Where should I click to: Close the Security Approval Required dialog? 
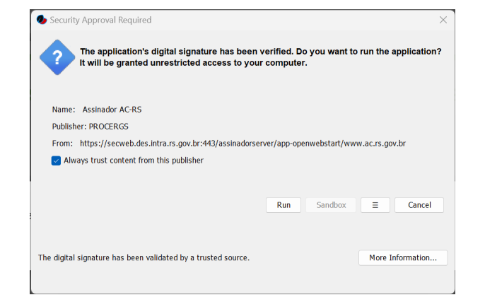click(x=443, y=20)
